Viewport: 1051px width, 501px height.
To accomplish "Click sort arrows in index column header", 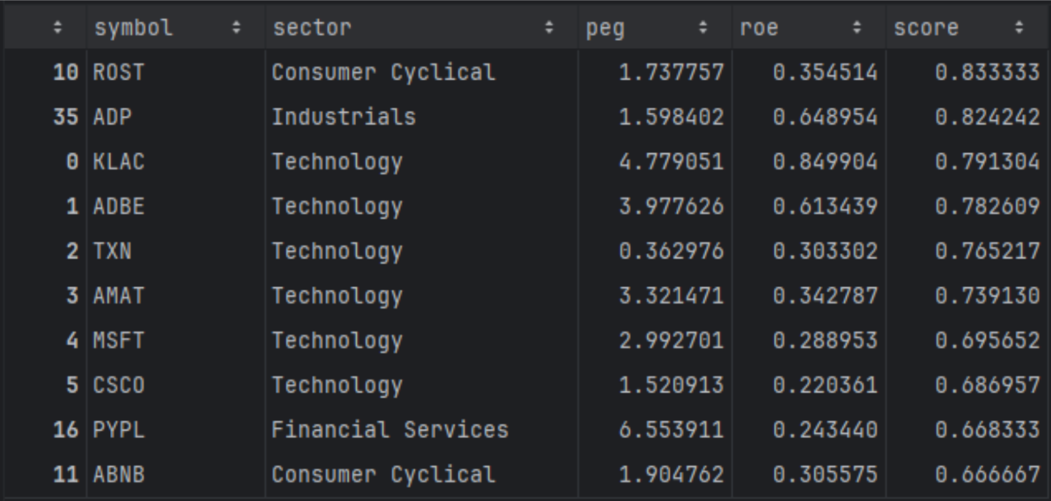I will (58, 27).
